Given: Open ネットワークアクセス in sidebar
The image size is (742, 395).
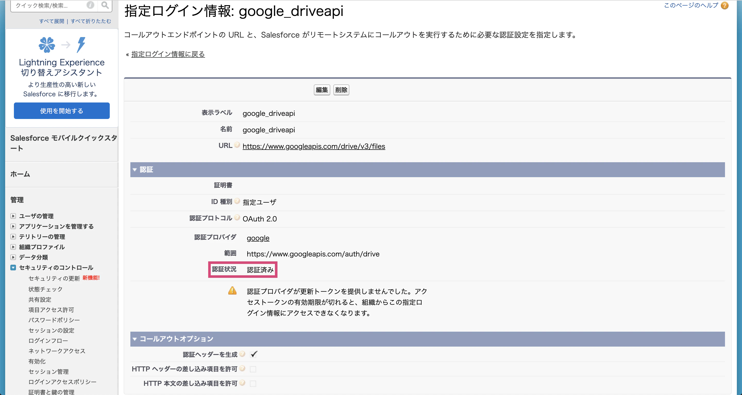Looking at the screenshot, I should (57, 351).
